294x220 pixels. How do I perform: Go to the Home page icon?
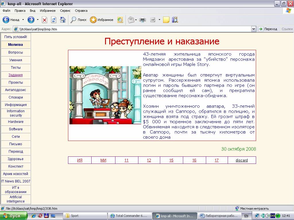coord(63,20)
